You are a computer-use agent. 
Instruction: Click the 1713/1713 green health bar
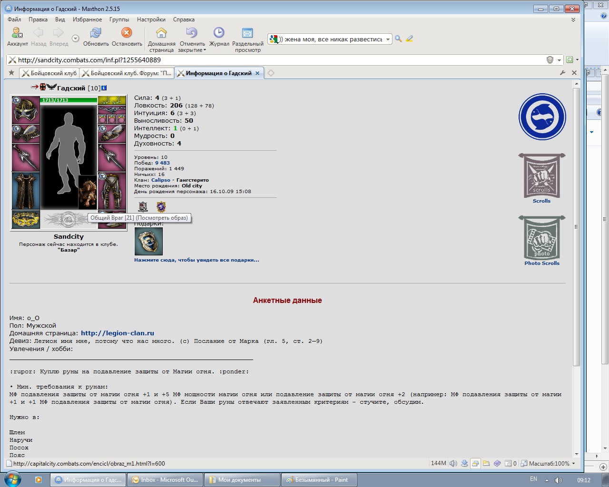(x=69, y=100)
